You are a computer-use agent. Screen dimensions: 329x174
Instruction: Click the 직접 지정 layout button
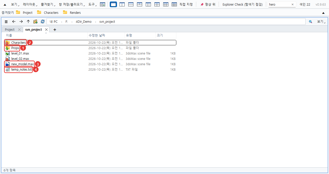point(186,4)
